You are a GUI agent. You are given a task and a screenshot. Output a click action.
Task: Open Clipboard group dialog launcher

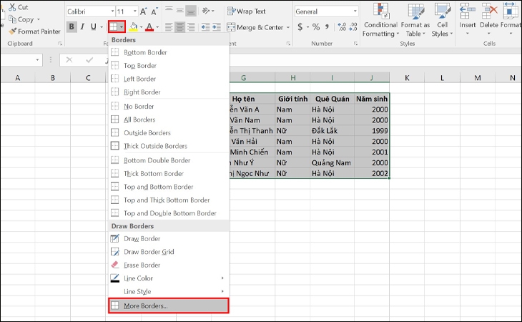point(60,44)
